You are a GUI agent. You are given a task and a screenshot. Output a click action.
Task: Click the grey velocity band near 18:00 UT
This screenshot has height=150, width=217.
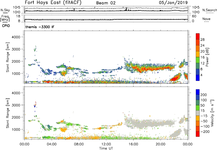point(147,123)
